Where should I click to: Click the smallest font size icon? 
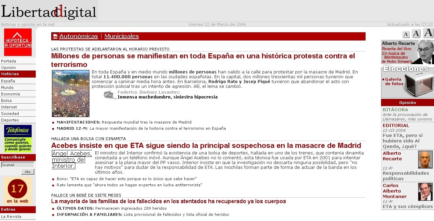coord(406,34)
